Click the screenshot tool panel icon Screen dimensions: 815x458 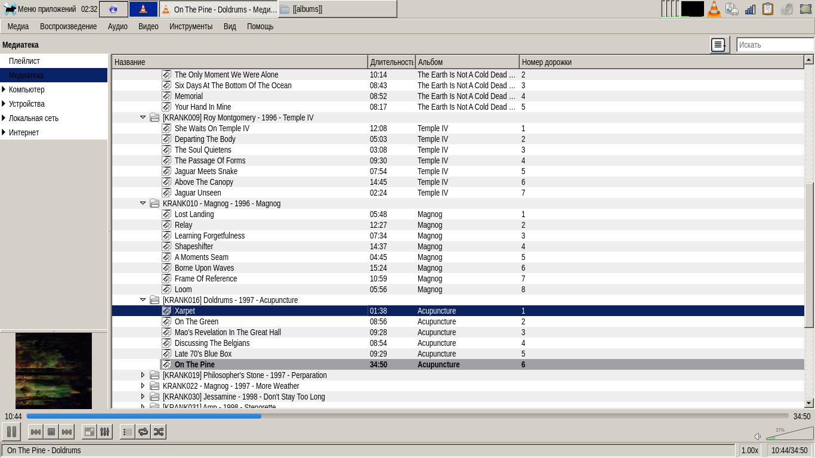click(x=805, y=9)
